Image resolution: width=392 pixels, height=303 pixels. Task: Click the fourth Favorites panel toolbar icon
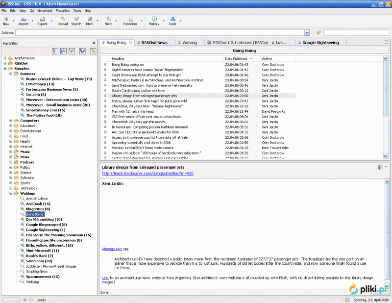click(x=82, y=51)
